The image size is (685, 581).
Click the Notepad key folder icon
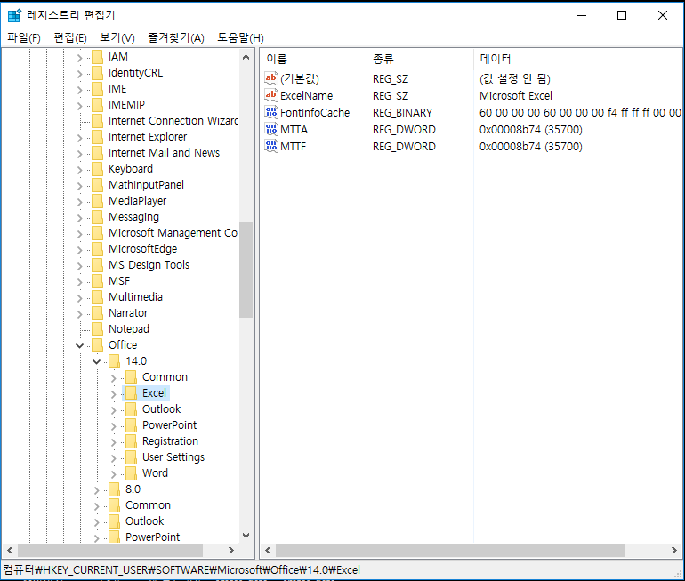tap(98, 329)
